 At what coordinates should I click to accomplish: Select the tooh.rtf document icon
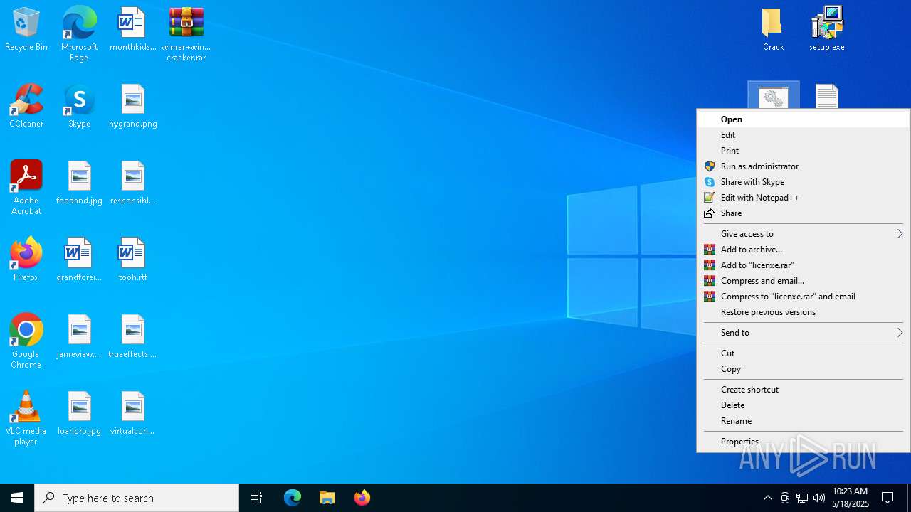[x=132, y=260]
